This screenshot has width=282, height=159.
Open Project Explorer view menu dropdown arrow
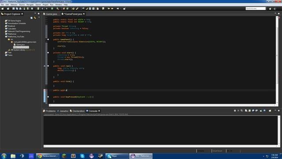coord(39,18)
